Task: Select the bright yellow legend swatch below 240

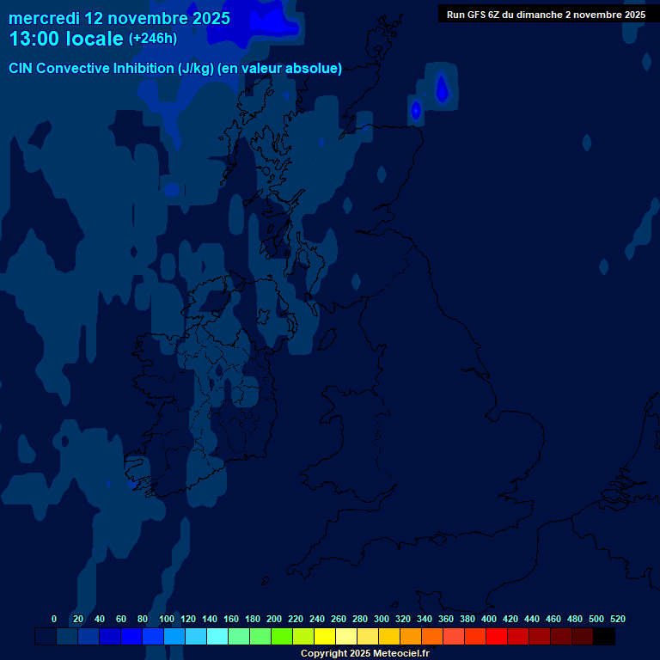Action: pyautogui.click(x=324, y=637)
